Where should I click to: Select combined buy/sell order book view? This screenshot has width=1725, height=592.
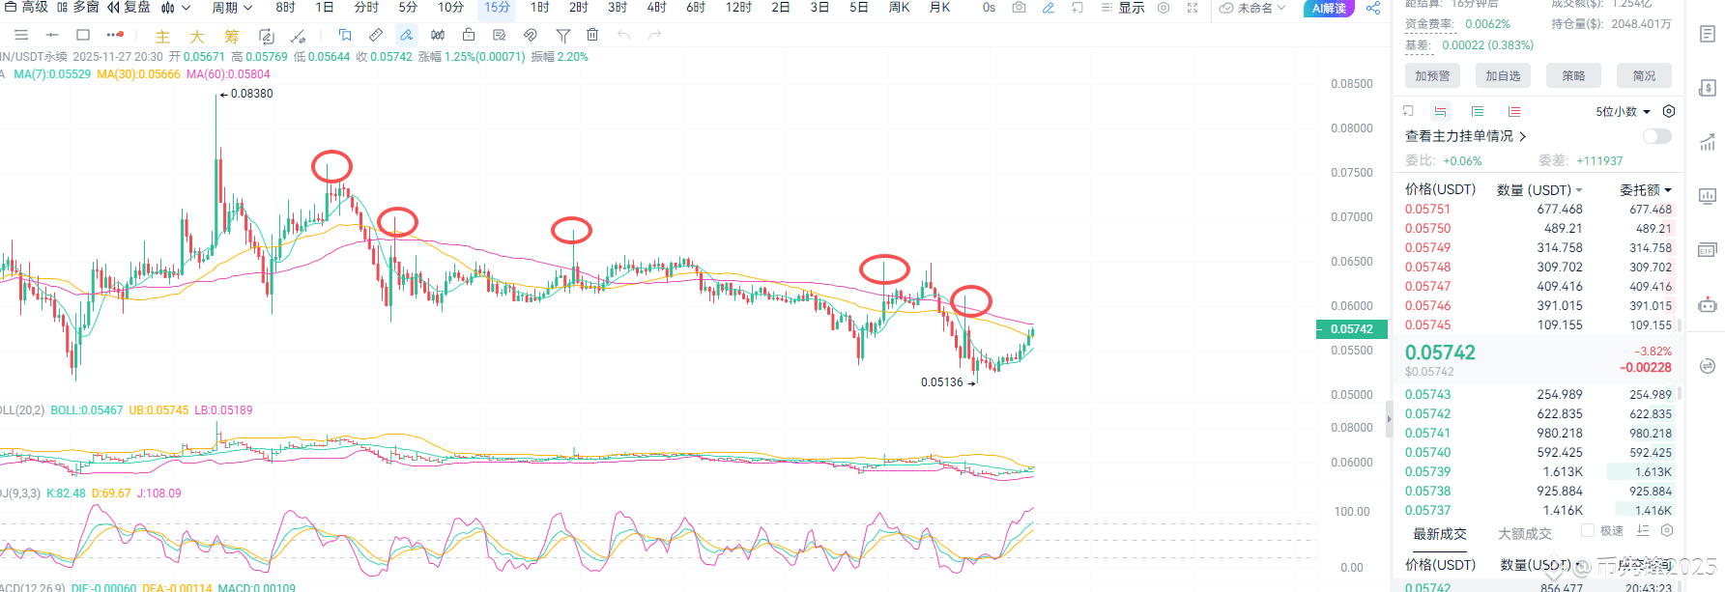click(1440, 111)
